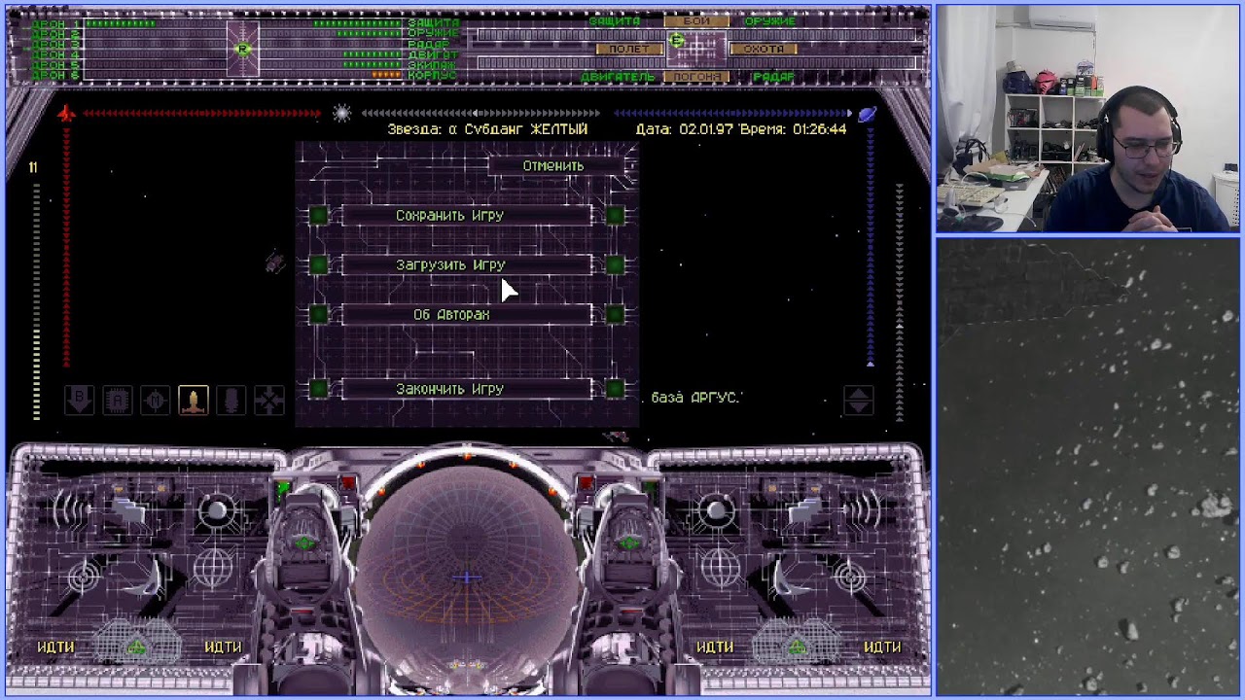This screenshot has height=700, width=1245.
Task: Select the highlighted rocket icon
Action: tap(194, 400)
